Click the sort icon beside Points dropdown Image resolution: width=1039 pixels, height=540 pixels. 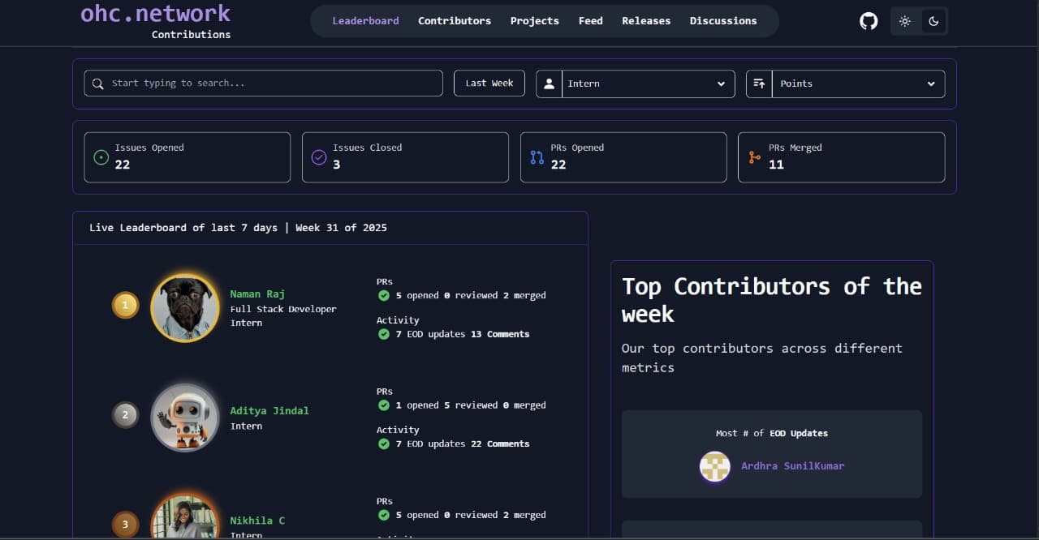tap(758, 84)
